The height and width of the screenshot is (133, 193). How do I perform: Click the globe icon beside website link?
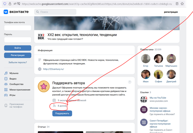point(40,69)
